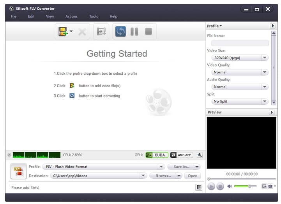
Task: Open the Actions menu
Action: 71,16
